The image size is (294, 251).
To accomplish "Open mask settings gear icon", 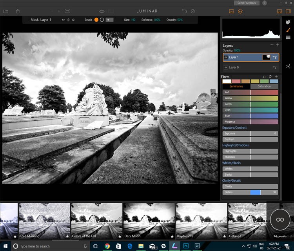I will pos(73,20).
